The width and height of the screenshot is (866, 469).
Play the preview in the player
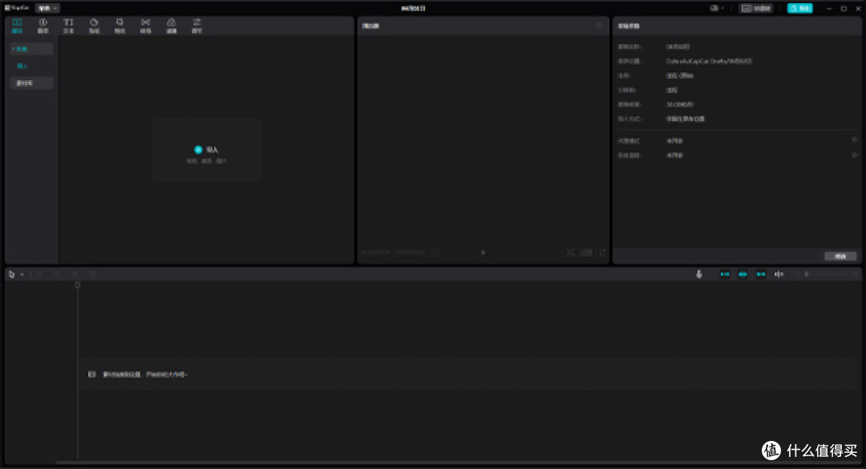click(x=484, y=253)
